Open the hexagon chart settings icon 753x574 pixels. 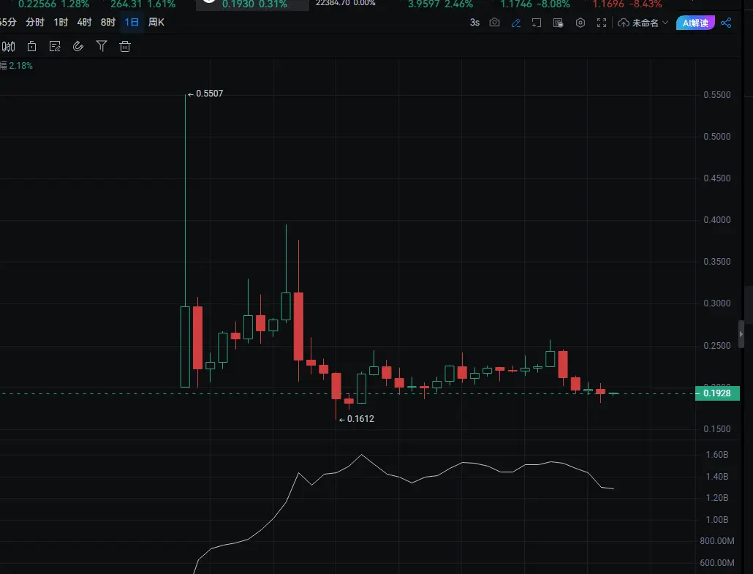(580, 23)
